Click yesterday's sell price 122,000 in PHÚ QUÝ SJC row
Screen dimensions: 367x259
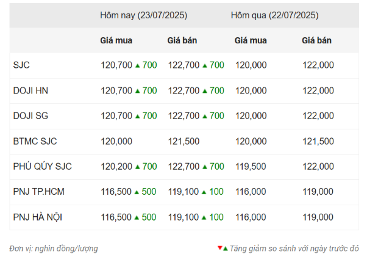(318, 167)
